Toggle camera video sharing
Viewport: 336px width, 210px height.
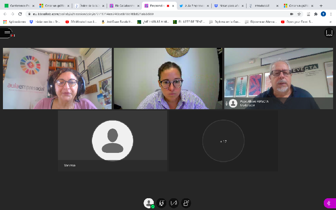pos(173,203)
